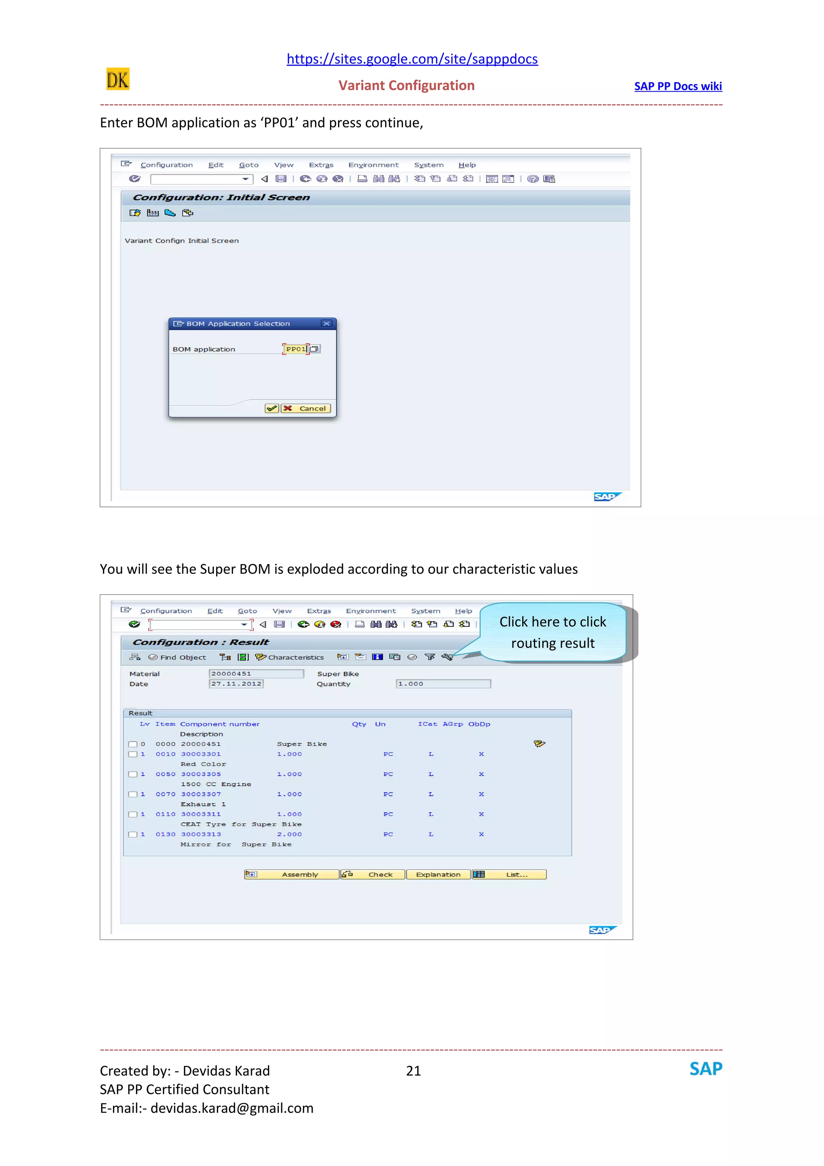Image resolution: width=824 pixels, height=1166 pixels.
Task: Click the expand tree structure icon beside Find Object
Action: tap(225, 657)
